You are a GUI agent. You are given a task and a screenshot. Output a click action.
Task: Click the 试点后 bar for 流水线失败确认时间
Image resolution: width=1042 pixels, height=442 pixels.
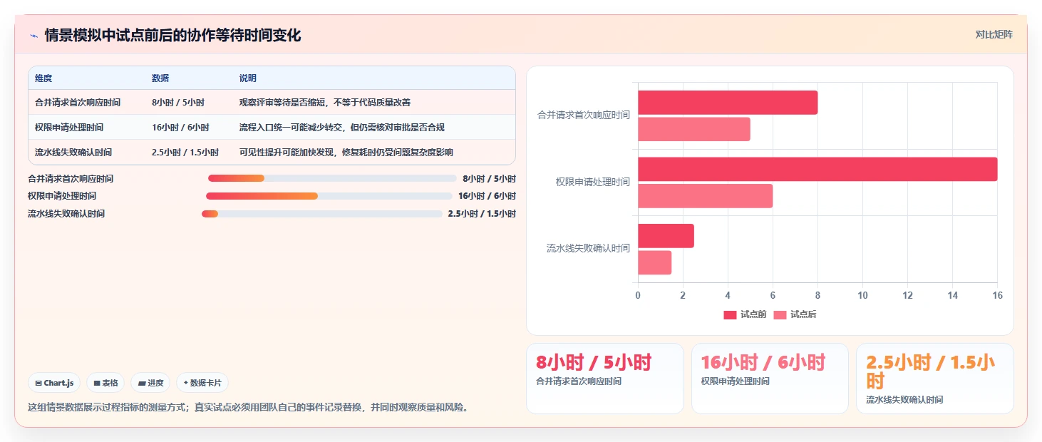tap(654, 262)
